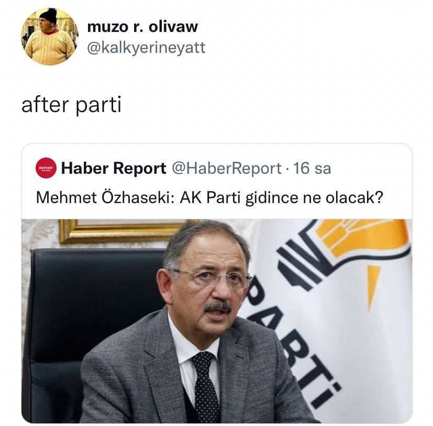Click the red Haber Report logo
Viewport: 433px width, 426px height.
(x=46, y=168)
